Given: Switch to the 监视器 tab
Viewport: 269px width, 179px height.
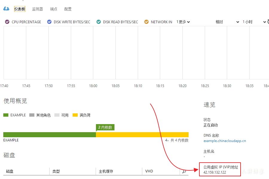Looking at the screenshot, I should point(37,9).
